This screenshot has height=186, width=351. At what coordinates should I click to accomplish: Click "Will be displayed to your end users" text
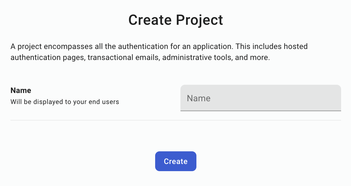[65, 102]
